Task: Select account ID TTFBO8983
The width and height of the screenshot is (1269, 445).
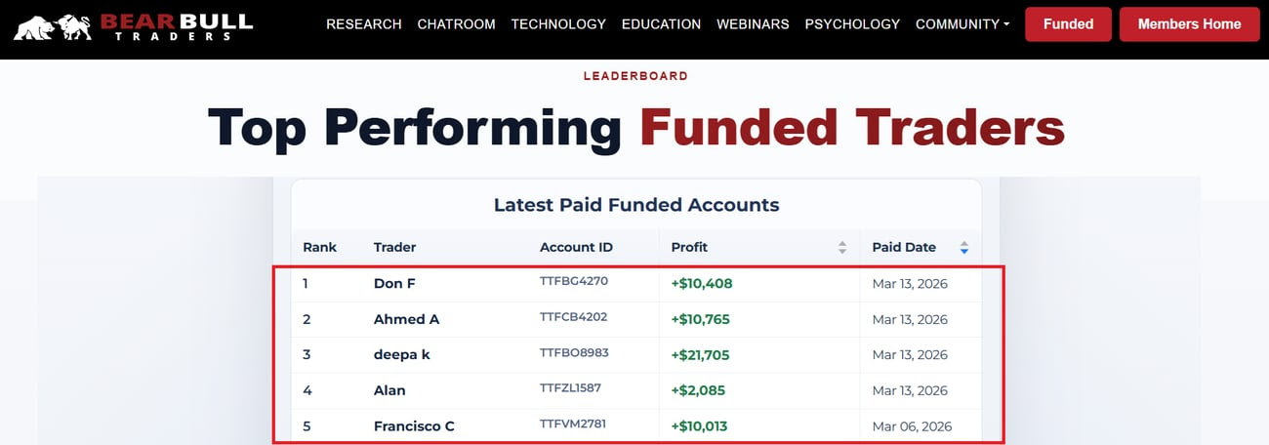Action: [x=574, y=353]
